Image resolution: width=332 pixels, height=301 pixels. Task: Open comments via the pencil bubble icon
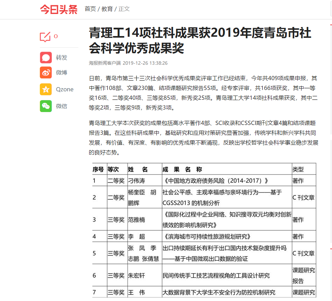click(45, 37)
